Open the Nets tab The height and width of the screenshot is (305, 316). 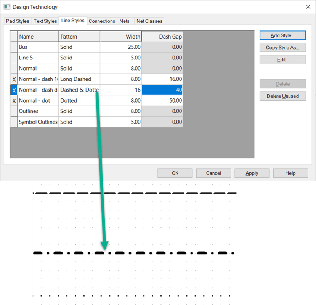[x=124, y=21]
